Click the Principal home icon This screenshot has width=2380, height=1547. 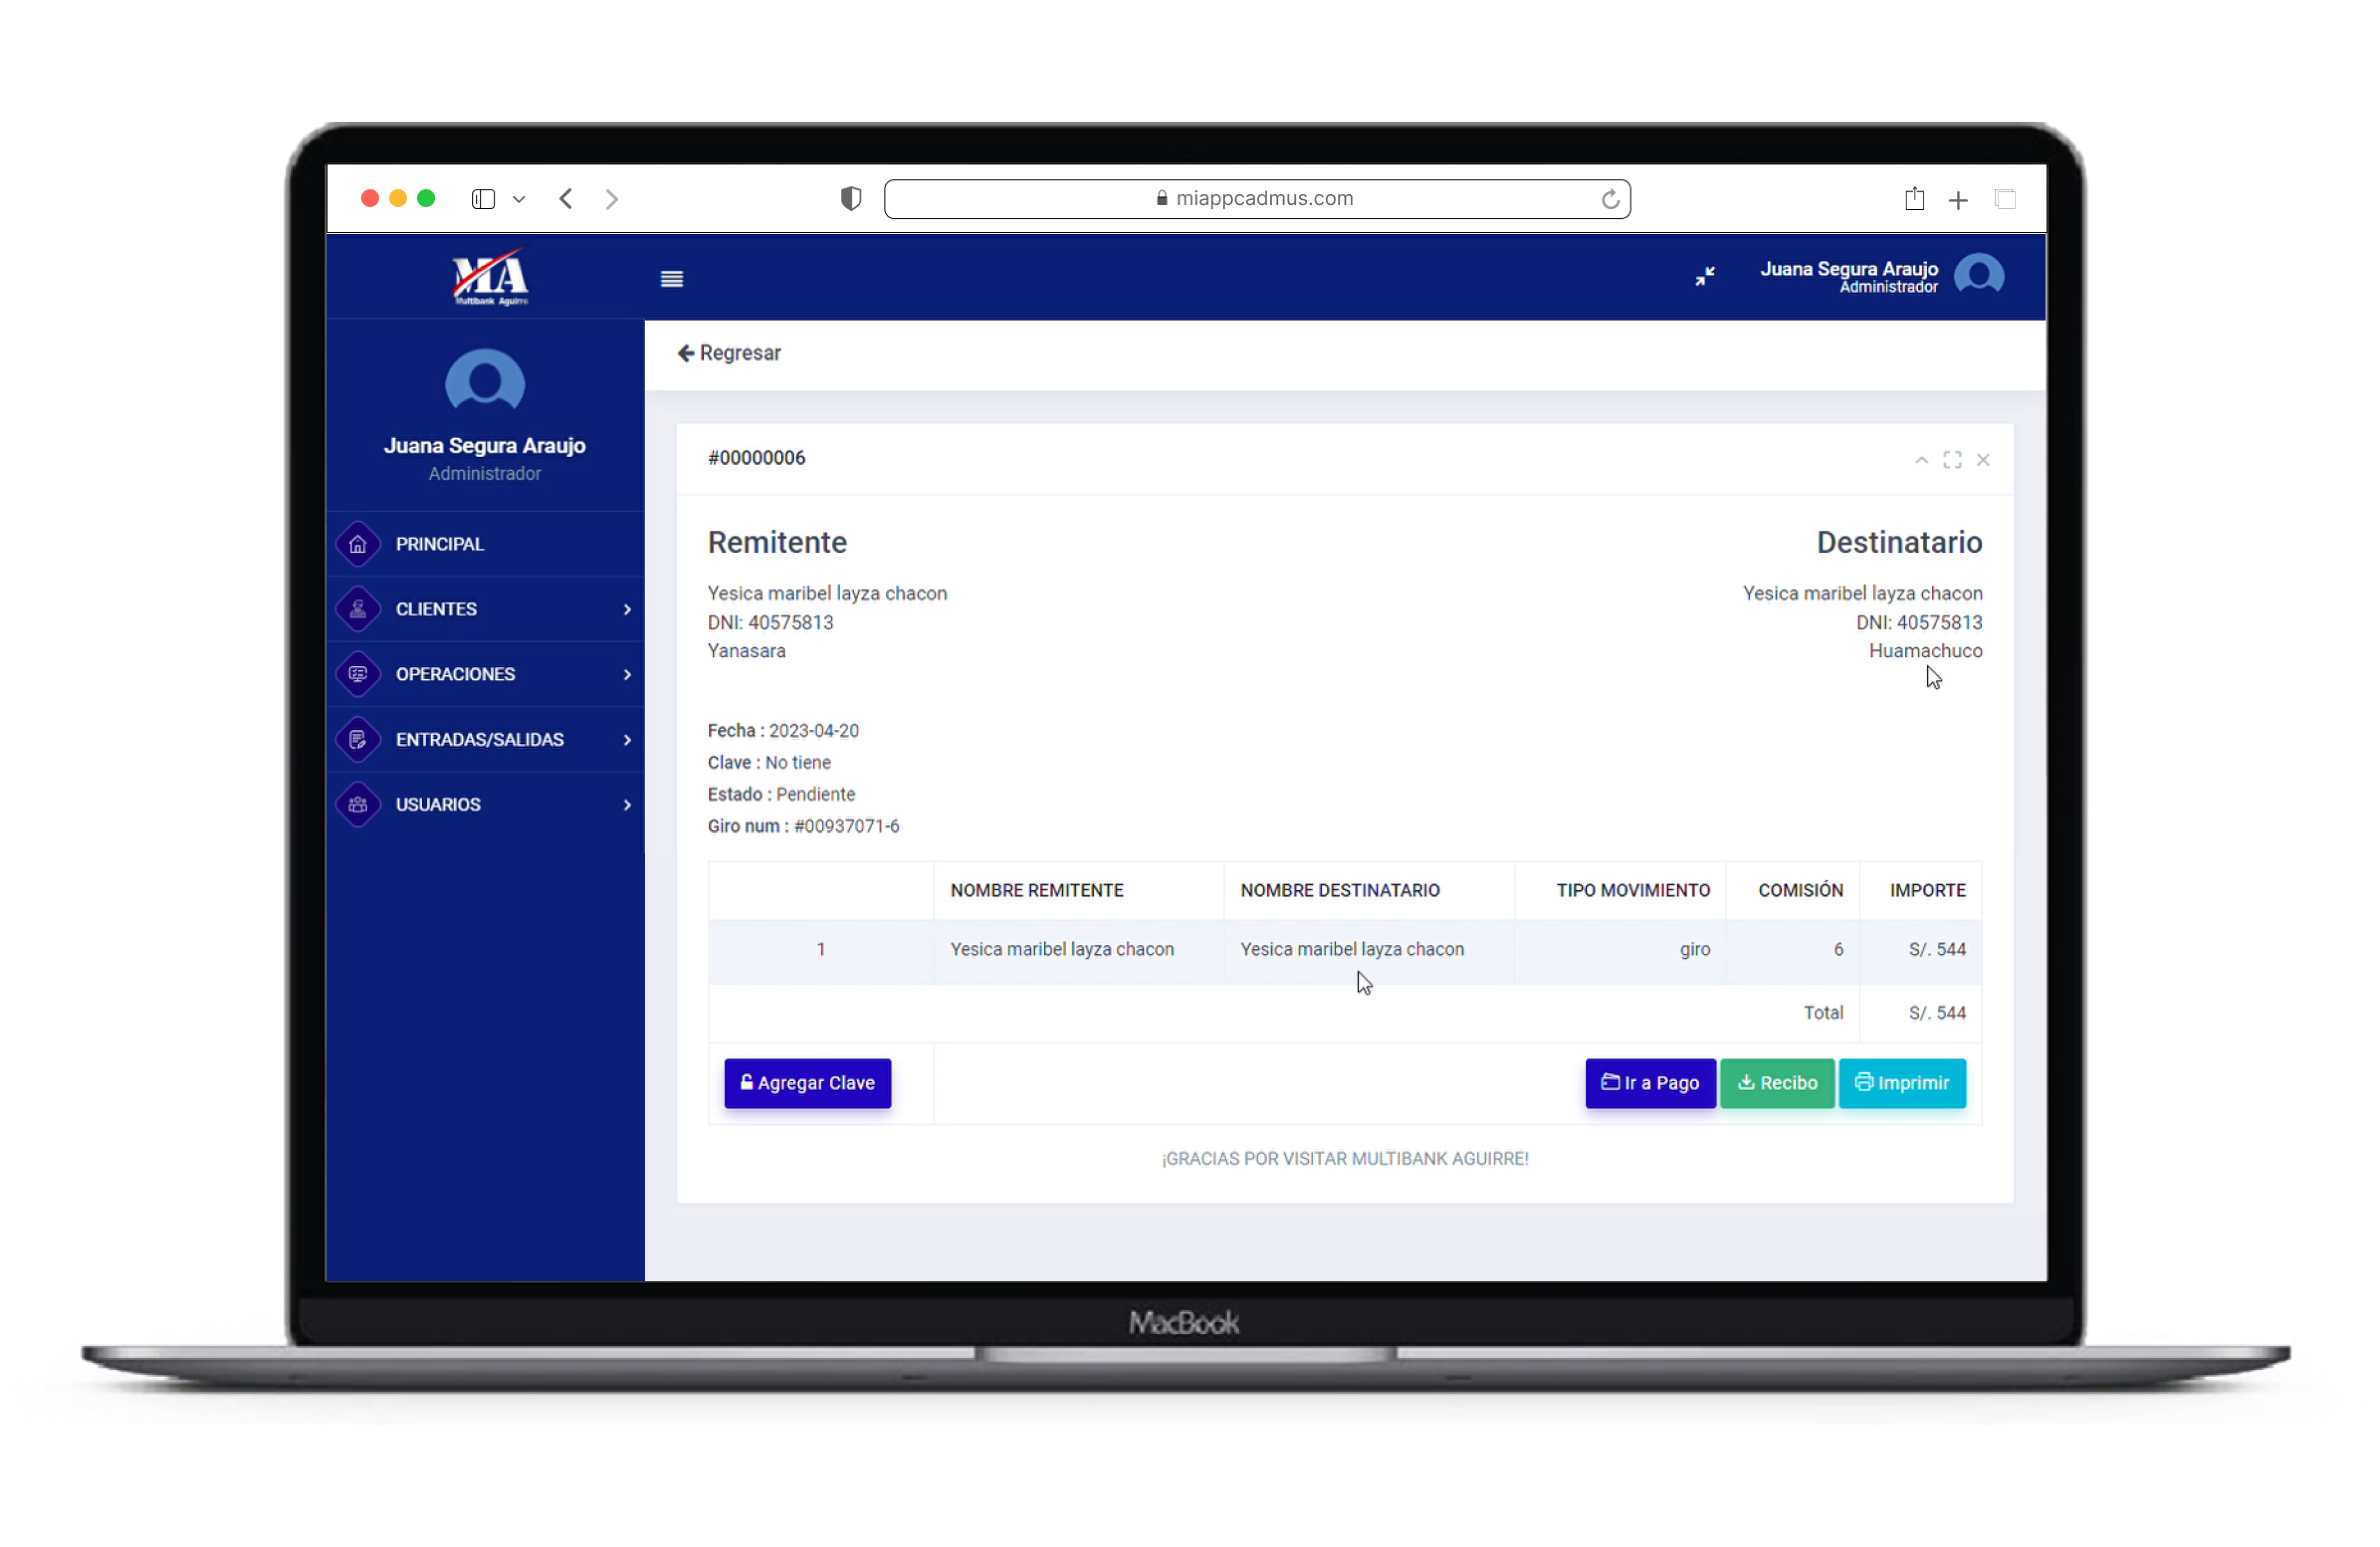click(x=358, y=544)
